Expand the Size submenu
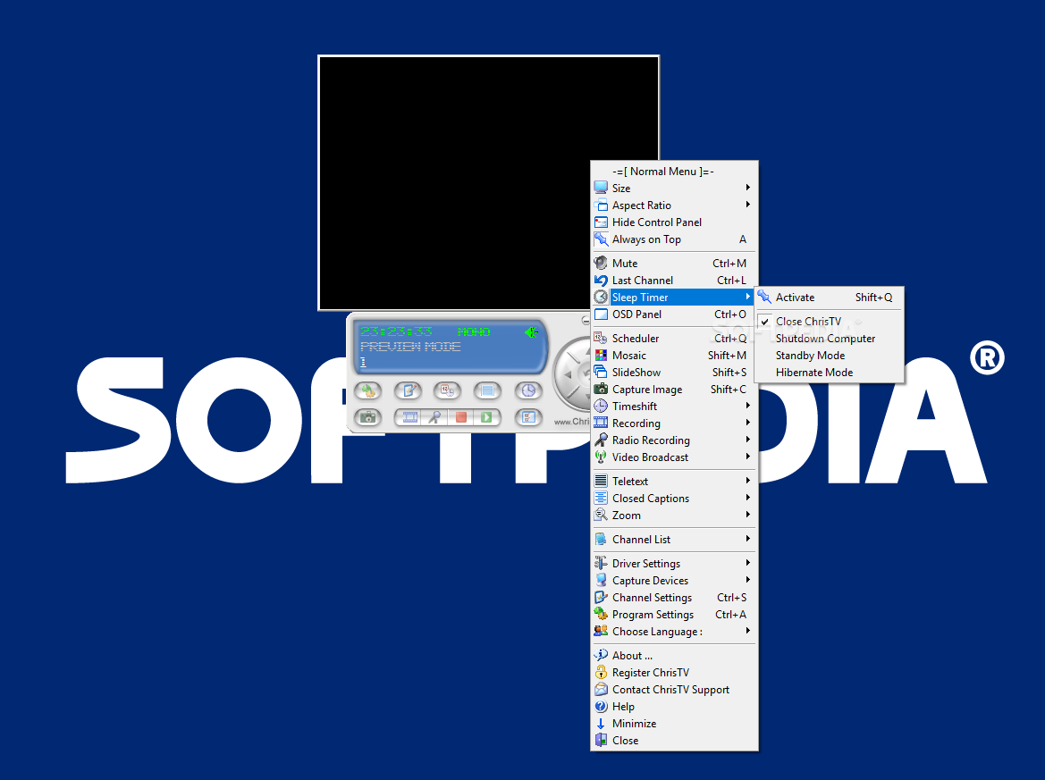1045x780 pixels. 674,189
